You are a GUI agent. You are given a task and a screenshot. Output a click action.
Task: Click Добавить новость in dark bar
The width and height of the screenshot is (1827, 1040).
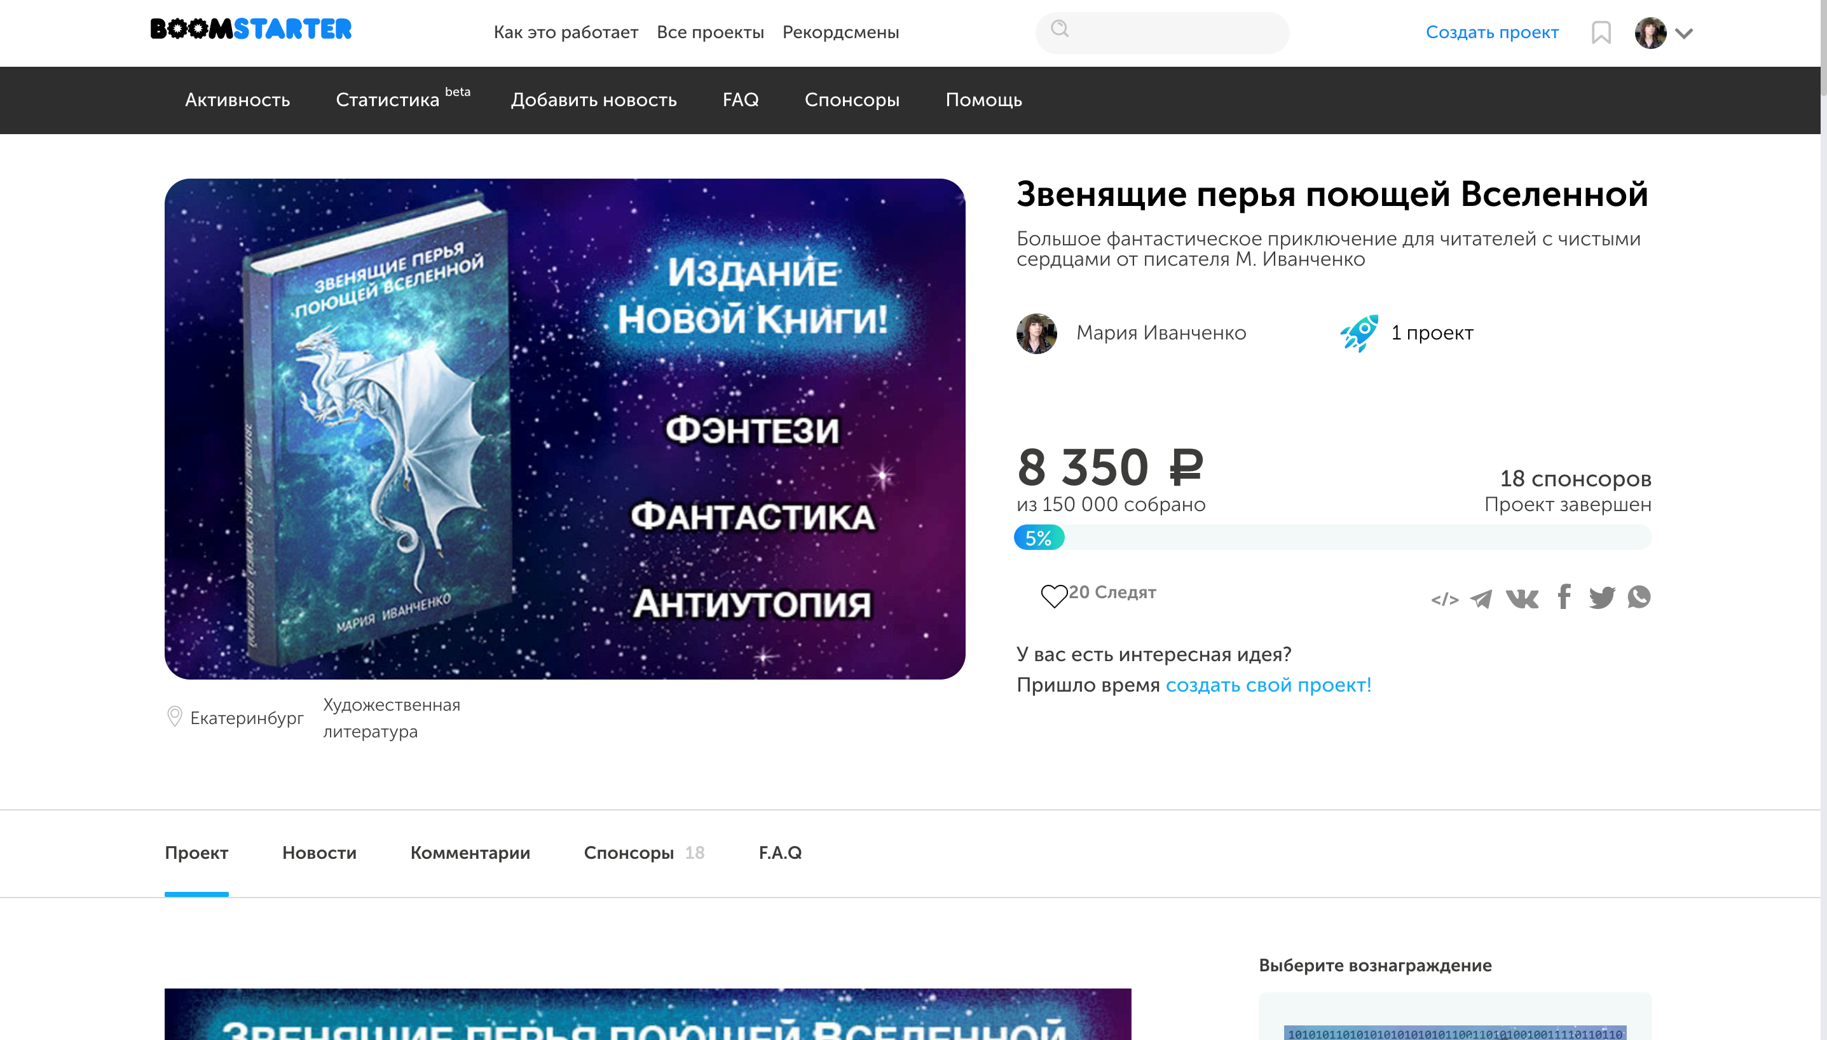click(594, 100)
